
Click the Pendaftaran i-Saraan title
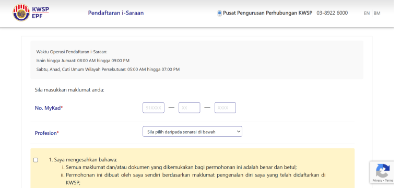pos(116,13)
